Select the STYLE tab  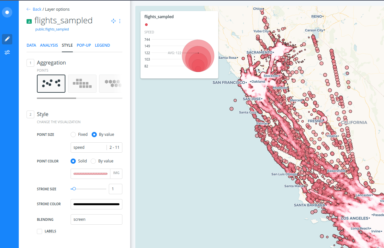tap(67, 45)
